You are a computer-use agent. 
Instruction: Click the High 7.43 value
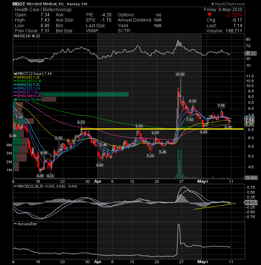coord(45,20)
